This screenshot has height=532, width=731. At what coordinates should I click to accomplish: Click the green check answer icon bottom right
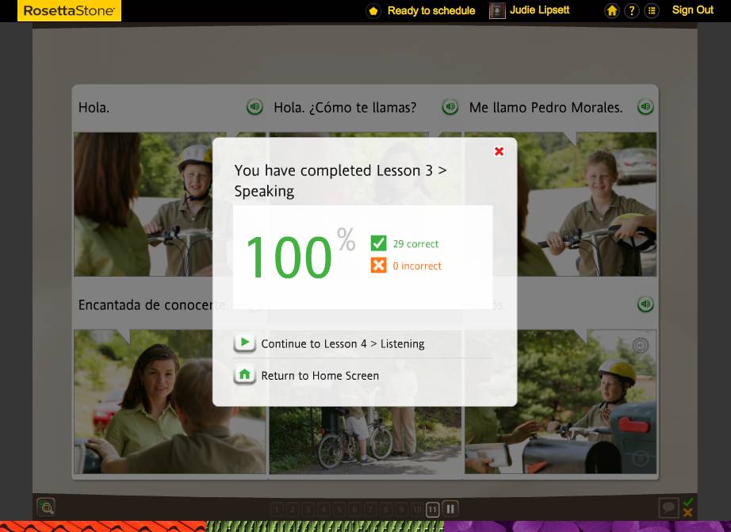click(x=688, y=502)
